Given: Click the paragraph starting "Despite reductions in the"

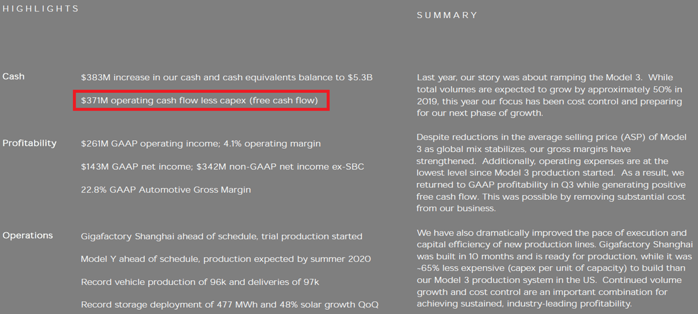Looking at the screenshot, I should click(x=551, y=173).
